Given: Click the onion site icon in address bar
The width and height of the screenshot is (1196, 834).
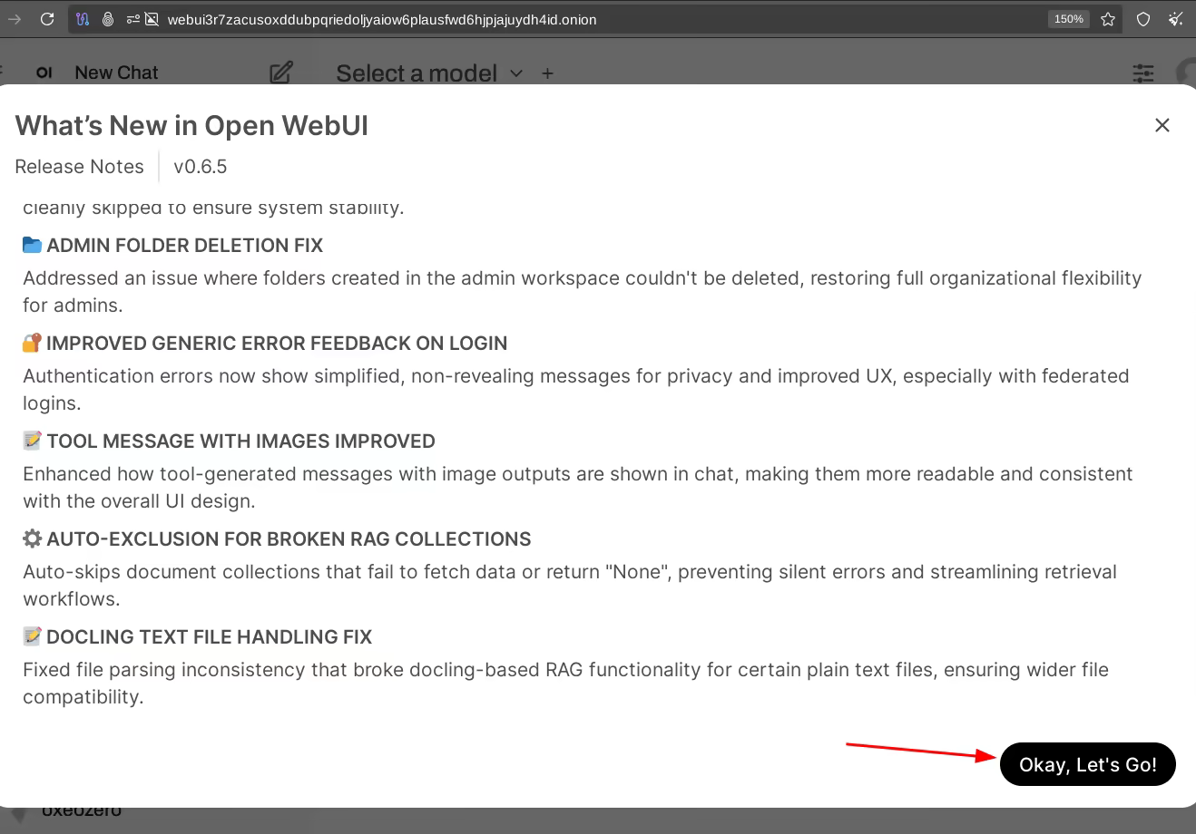Looking at the screenshot, I should (x=108, y=19).
